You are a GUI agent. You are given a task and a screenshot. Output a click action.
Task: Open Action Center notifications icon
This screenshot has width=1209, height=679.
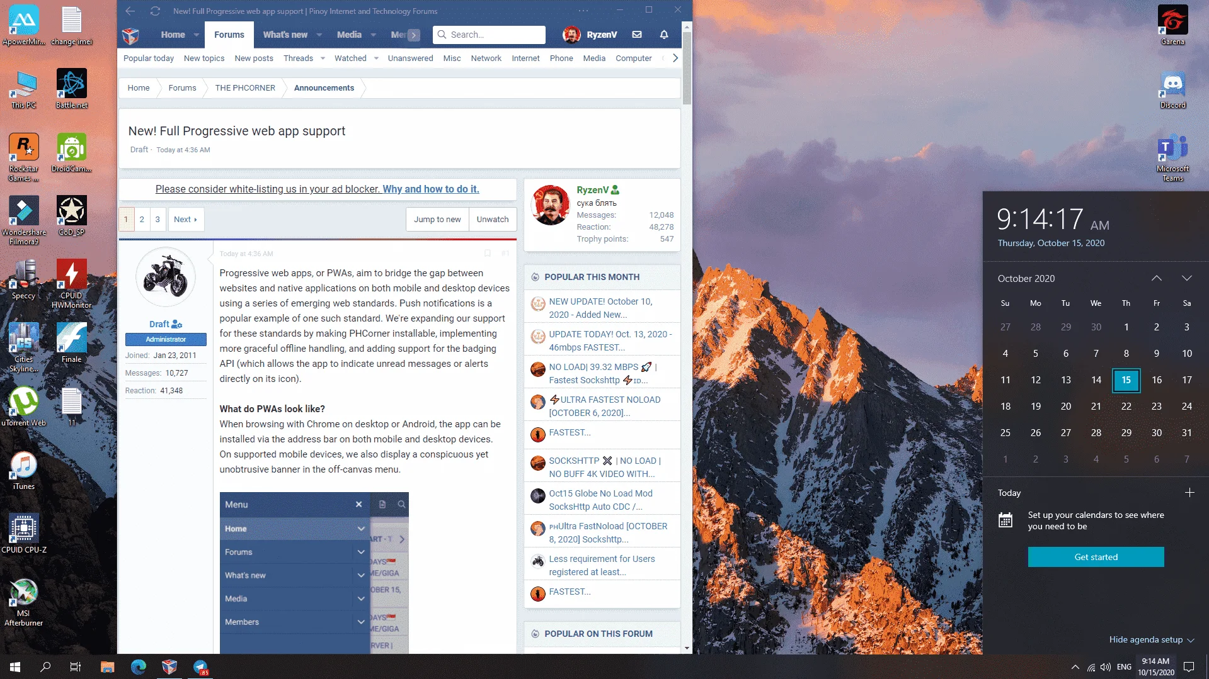click(x=1189, y=667)
